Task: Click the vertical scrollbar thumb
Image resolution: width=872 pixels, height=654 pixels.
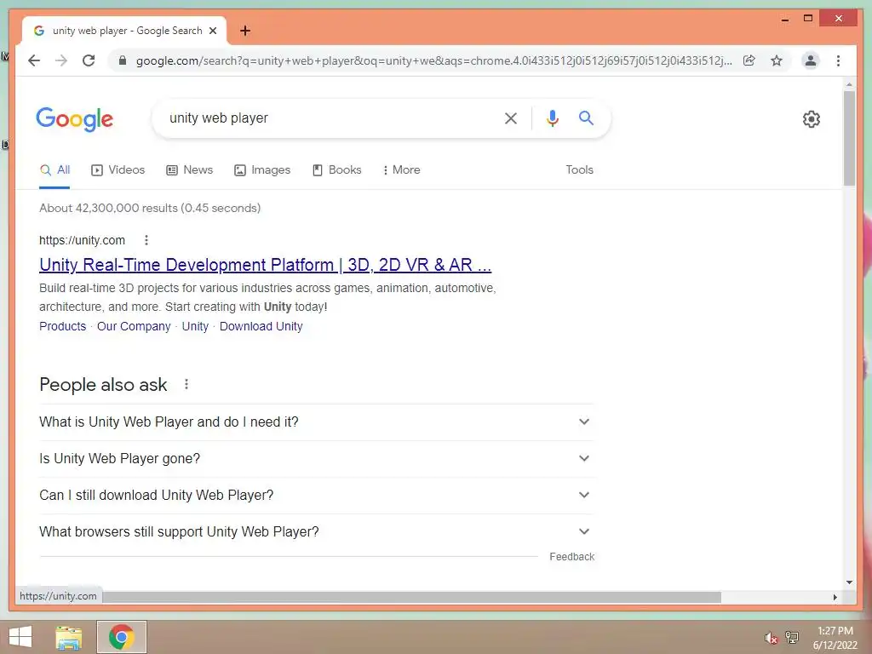Action: tap(849, 138)
